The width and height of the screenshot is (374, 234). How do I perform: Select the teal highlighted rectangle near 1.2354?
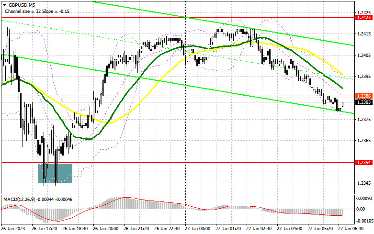(x=55, y=173)
